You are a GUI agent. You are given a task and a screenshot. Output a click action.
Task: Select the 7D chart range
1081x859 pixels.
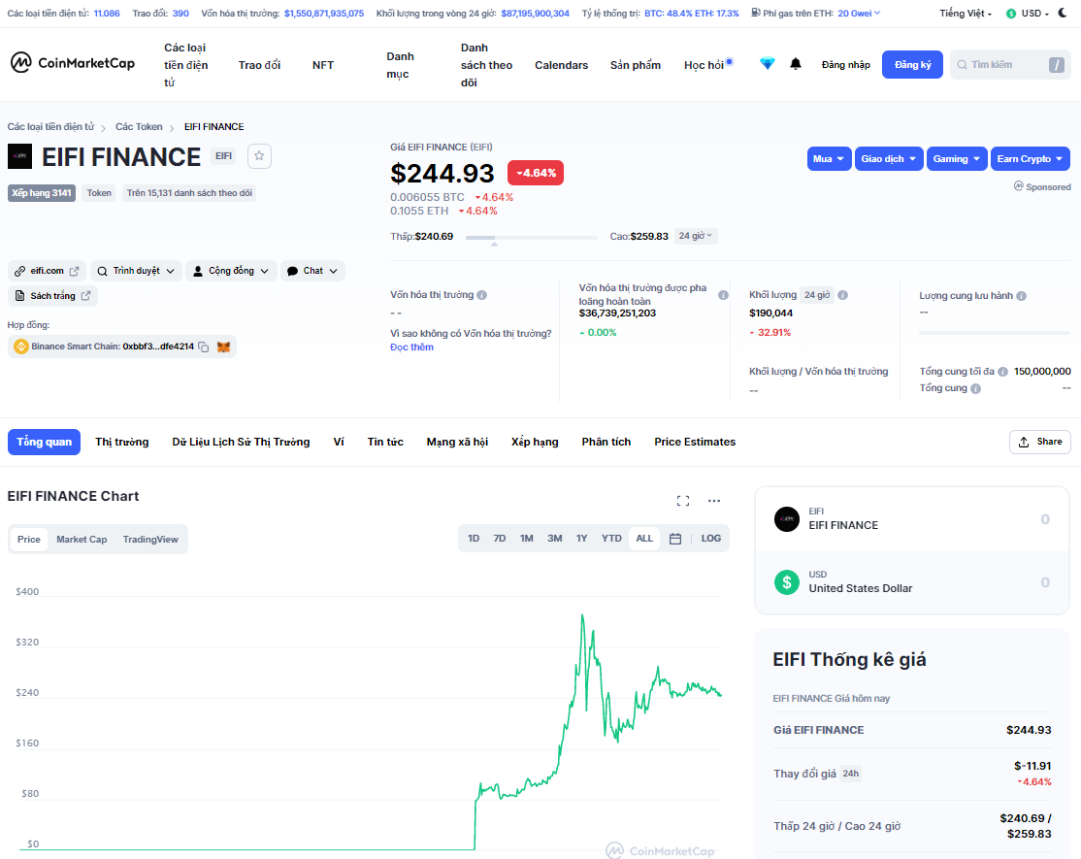(x=500, y=539)
